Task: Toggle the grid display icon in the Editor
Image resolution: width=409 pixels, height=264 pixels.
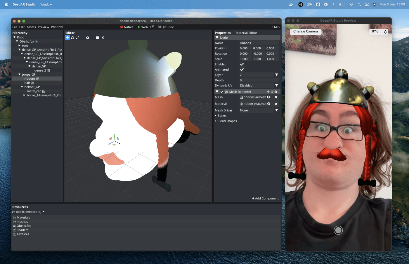Action: click(x=97, y=38)
